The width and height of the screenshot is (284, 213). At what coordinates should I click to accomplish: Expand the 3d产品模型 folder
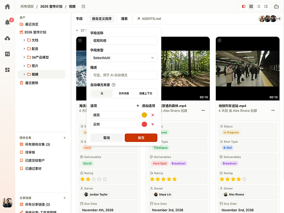tap(24, 57)
